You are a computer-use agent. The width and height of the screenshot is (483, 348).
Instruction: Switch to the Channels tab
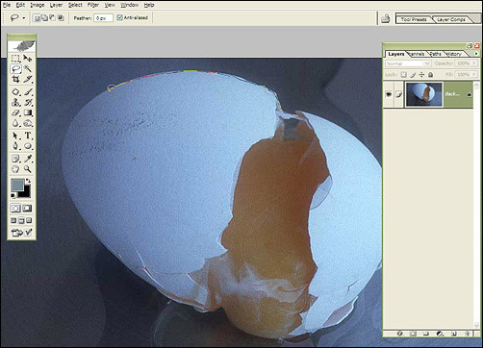(x=417, y=54)
